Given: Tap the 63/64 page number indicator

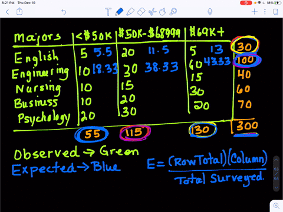Looking at the screenshot, I should click(x=277, y=174).
